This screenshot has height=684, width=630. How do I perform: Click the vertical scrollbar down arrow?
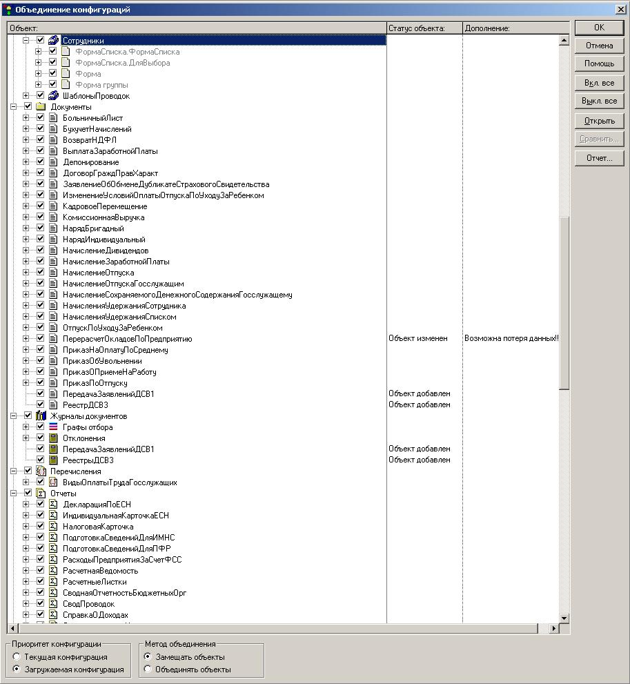coord(564,618)
